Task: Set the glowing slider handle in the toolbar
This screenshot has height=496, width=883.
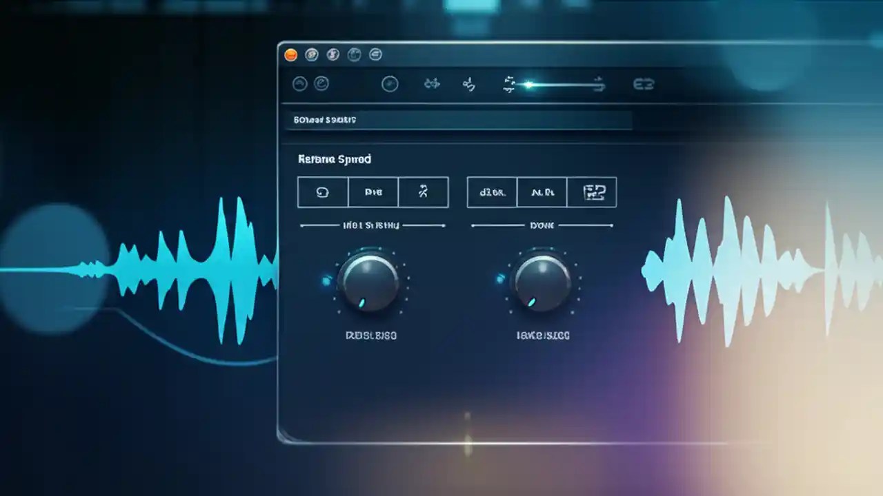Action: 527,84
